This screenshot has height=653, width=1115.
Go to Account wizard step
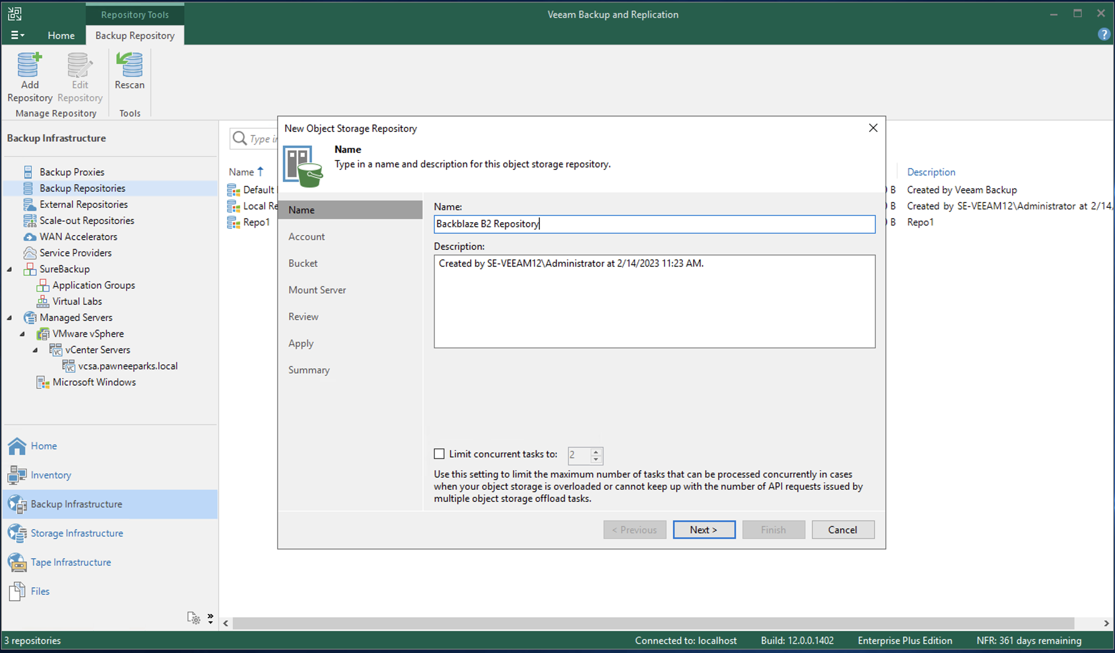(307, 237)
